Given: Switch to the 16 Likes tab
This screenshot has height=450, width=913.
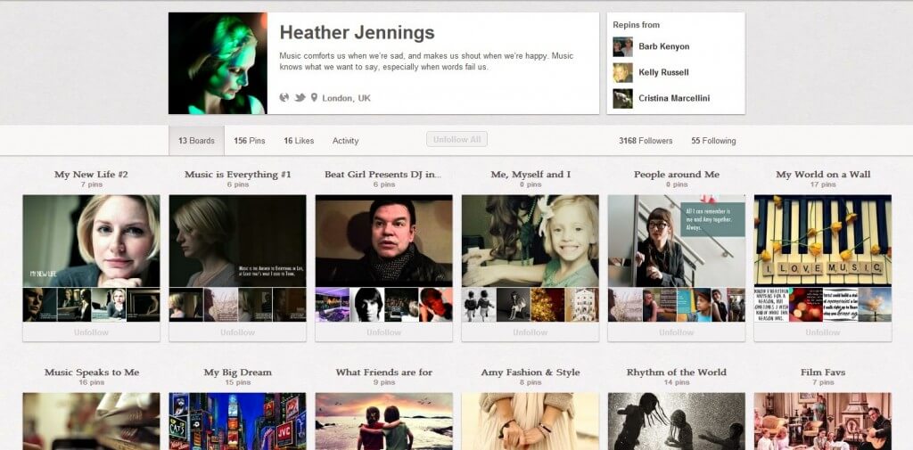Looking at the screenshot, I should pyautogui.click(x=299, y=140).
